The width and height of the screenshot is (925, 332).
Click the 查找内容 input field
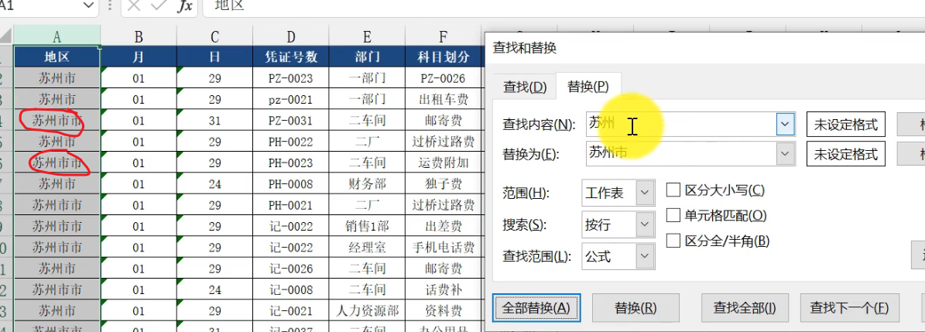pos(680,124)
